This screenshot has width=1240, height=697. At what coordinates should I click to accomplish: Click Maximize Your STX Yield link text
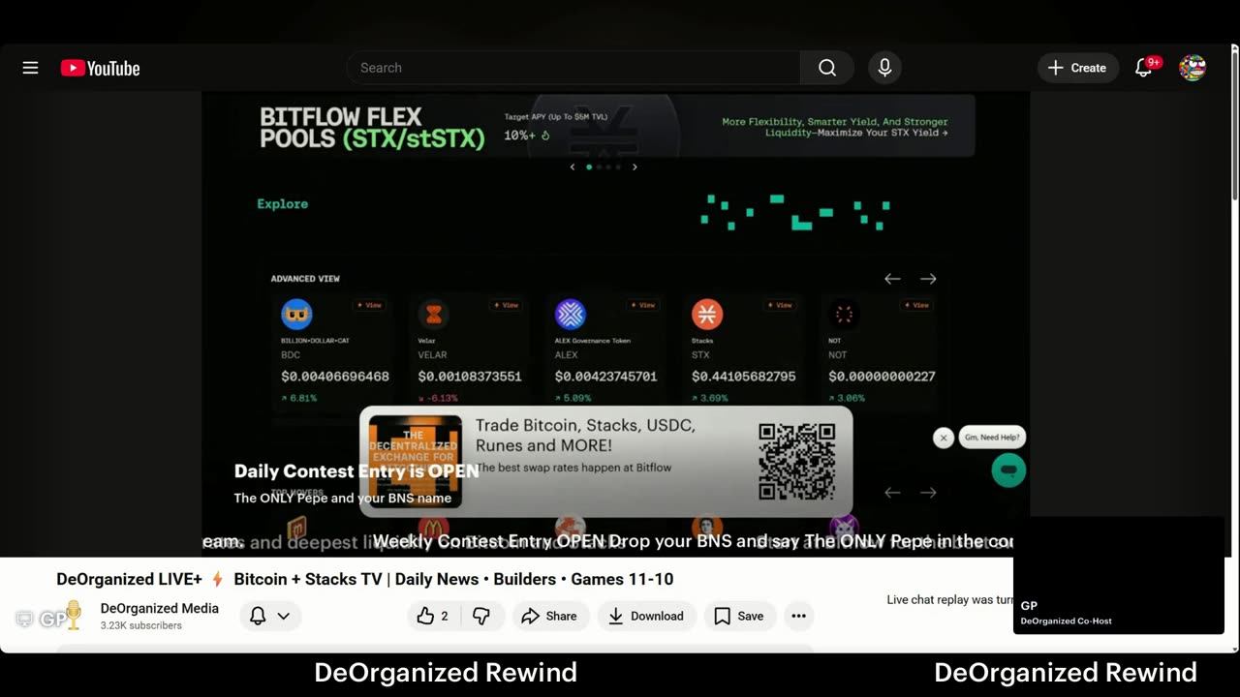pos(882,133)
